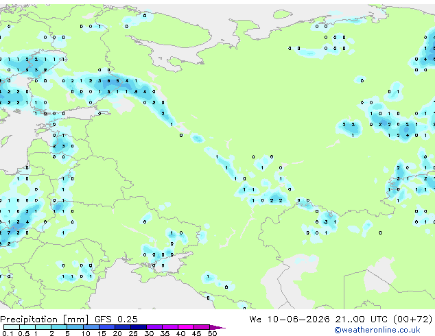Image resolution: width=435 pixels, height=336 pixels.
Task: Click the legend label '15'
Action: tap(102, 333)
